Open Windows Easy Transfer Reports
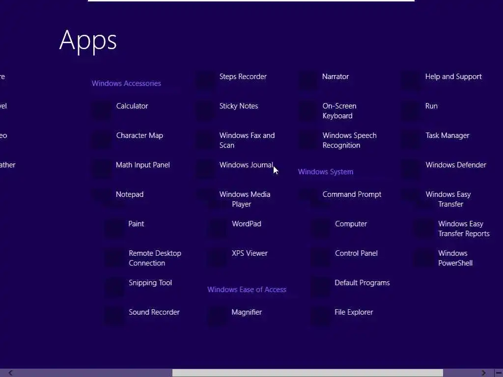503x377 pixels. [x=464, y=229]
